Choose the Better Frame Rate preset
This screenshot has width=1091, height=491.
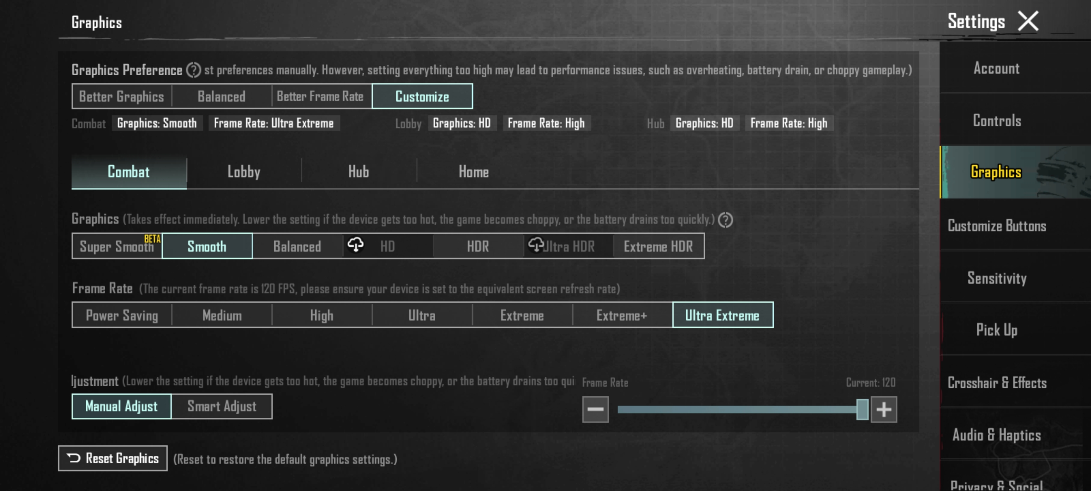pyautogui.click(x=320, y=97)
